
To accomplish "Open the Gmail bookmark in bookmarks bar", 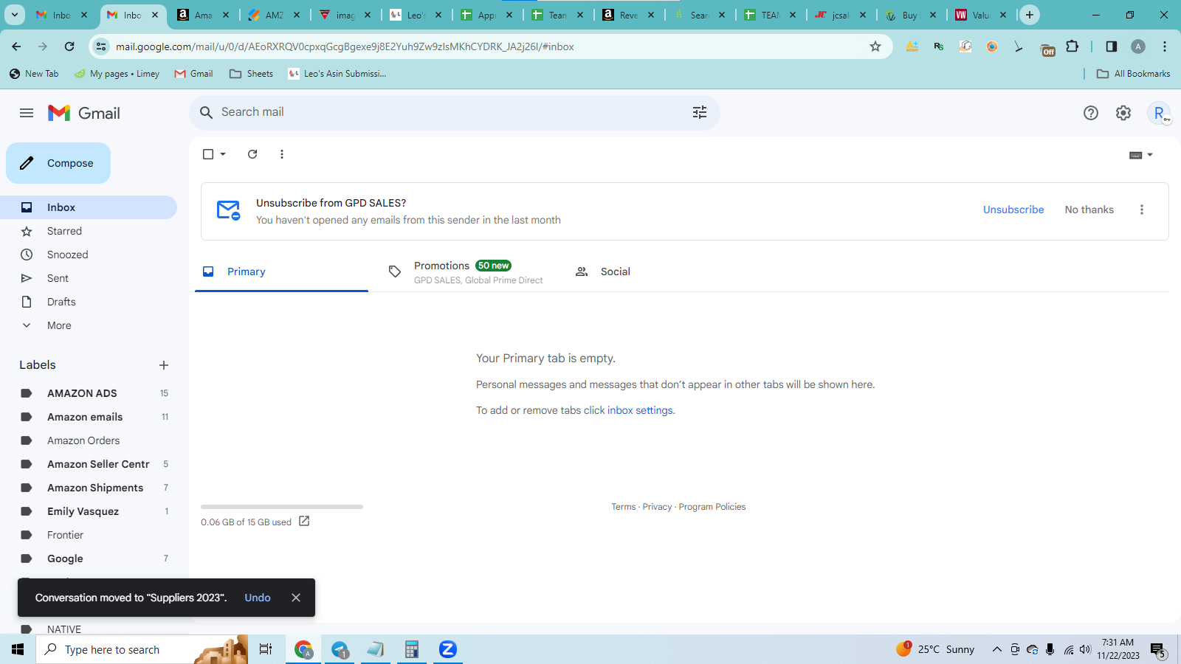I will pyautogui.click(x=193, y=74).
